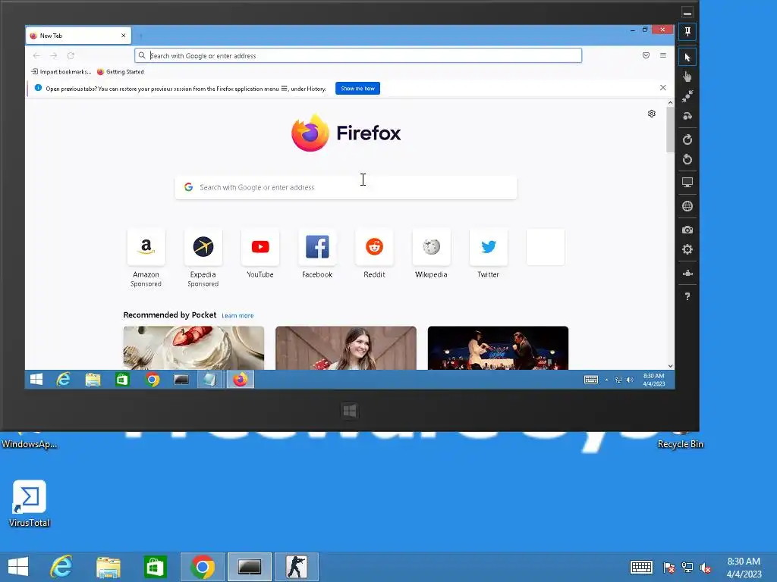Open Pocket story with dancing couple

point(498,348)
